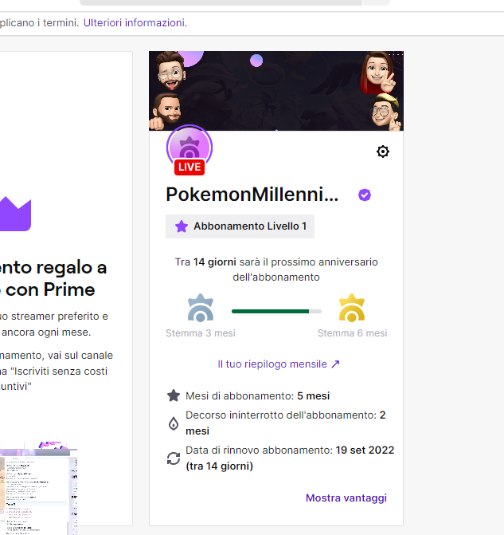
Task: Open subscription settings gear icon
Action: coord(383,151)
